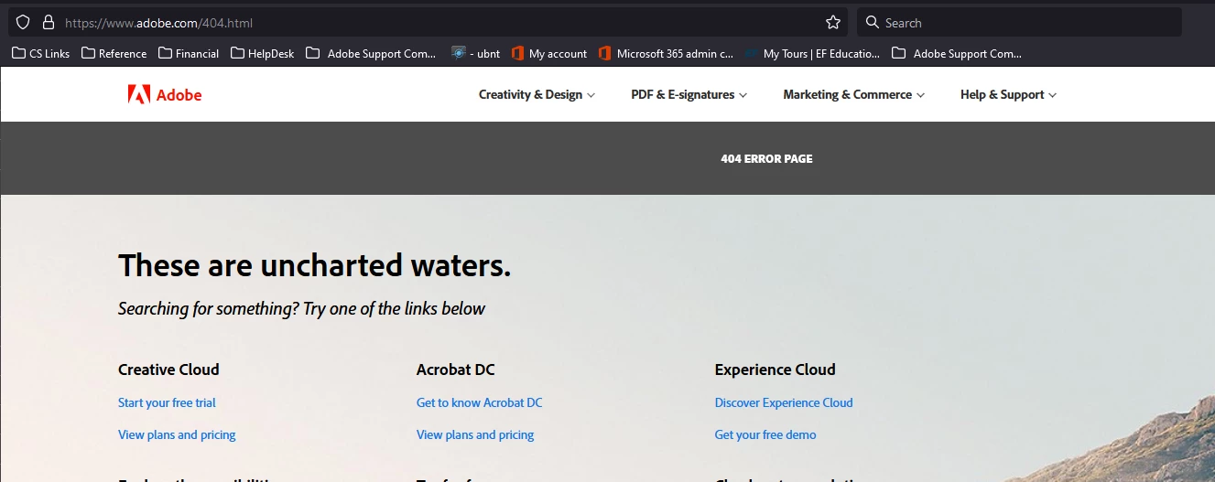
Task: Click the Creative Cloud heading
Action: [168, 370]
